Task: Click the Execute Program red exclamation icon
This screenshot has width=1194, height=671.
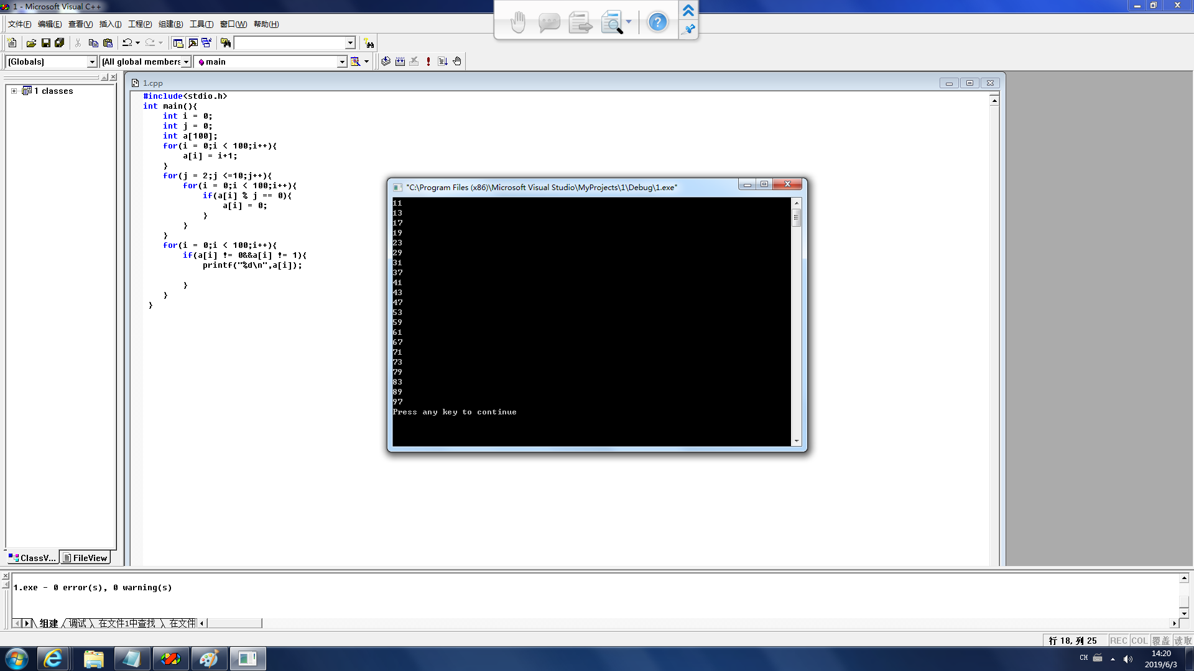Action: point(428,62)
